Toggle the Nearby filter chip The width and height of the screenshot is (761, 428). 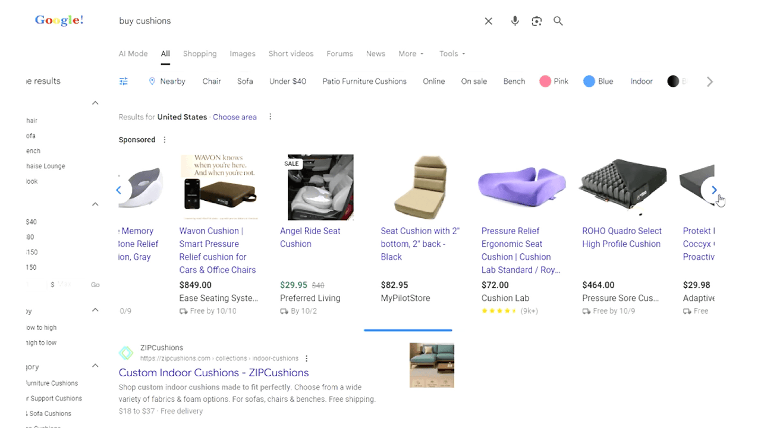click(167, 81)
